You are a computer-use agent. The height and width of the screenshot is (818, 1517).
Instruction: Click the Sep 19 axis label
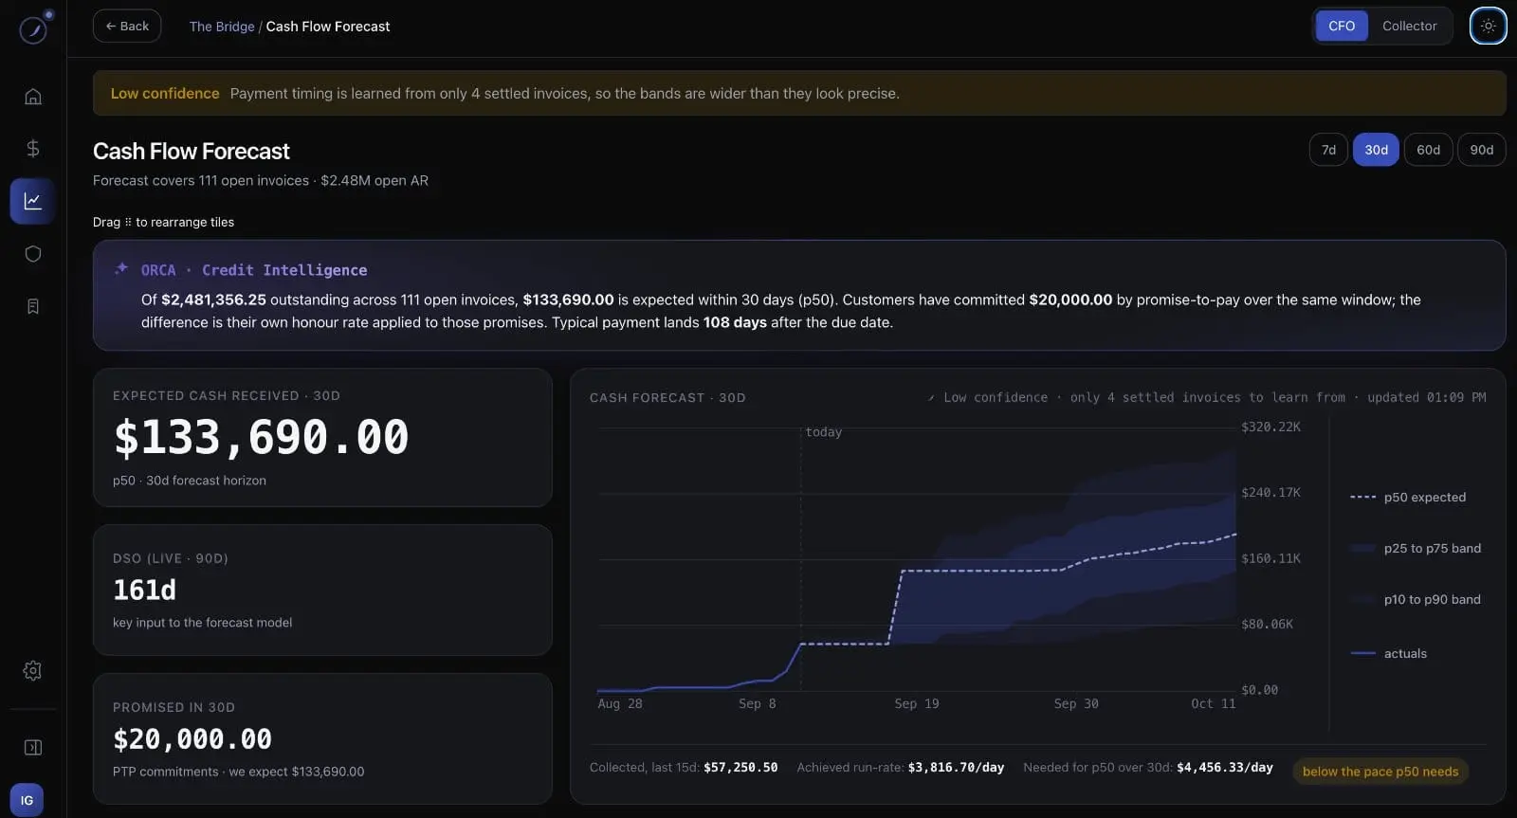917,703
